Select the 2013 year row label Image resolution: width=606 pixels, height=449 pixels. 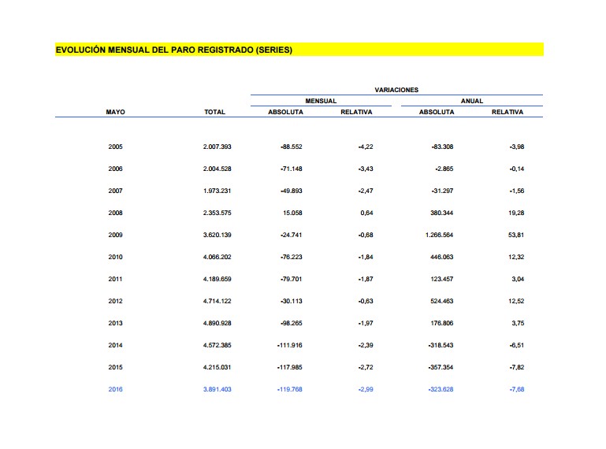[x=115, y=322]
